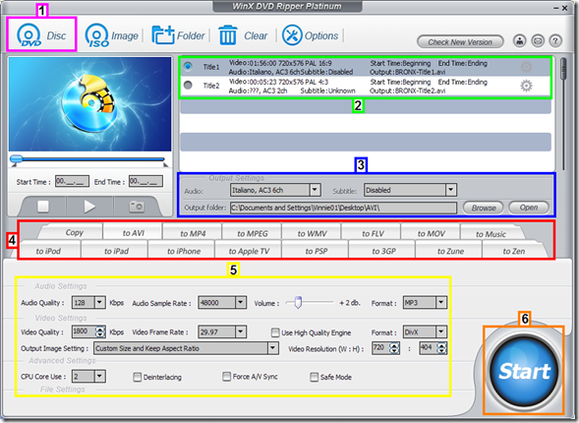Choose the to MPEG tab
The width and height of the screenshot is (579, 423).
point(253,233)
